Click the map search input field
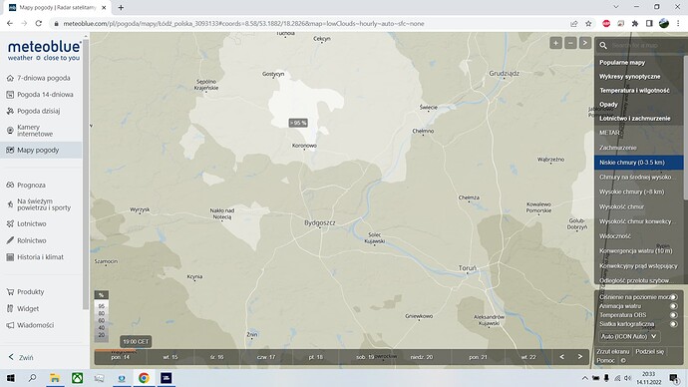The image size is (688, 387). (x=646, y=45)
